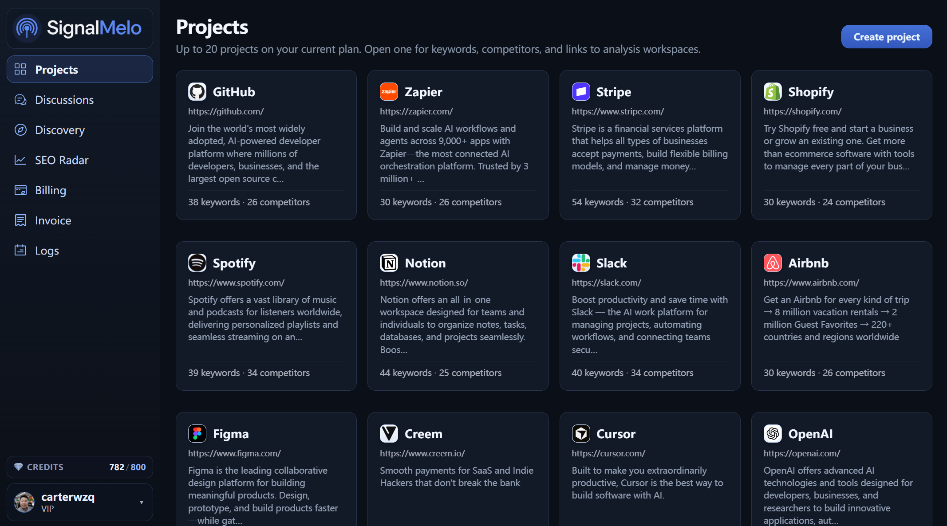Click the Stripe project icon

coord(580,91)
